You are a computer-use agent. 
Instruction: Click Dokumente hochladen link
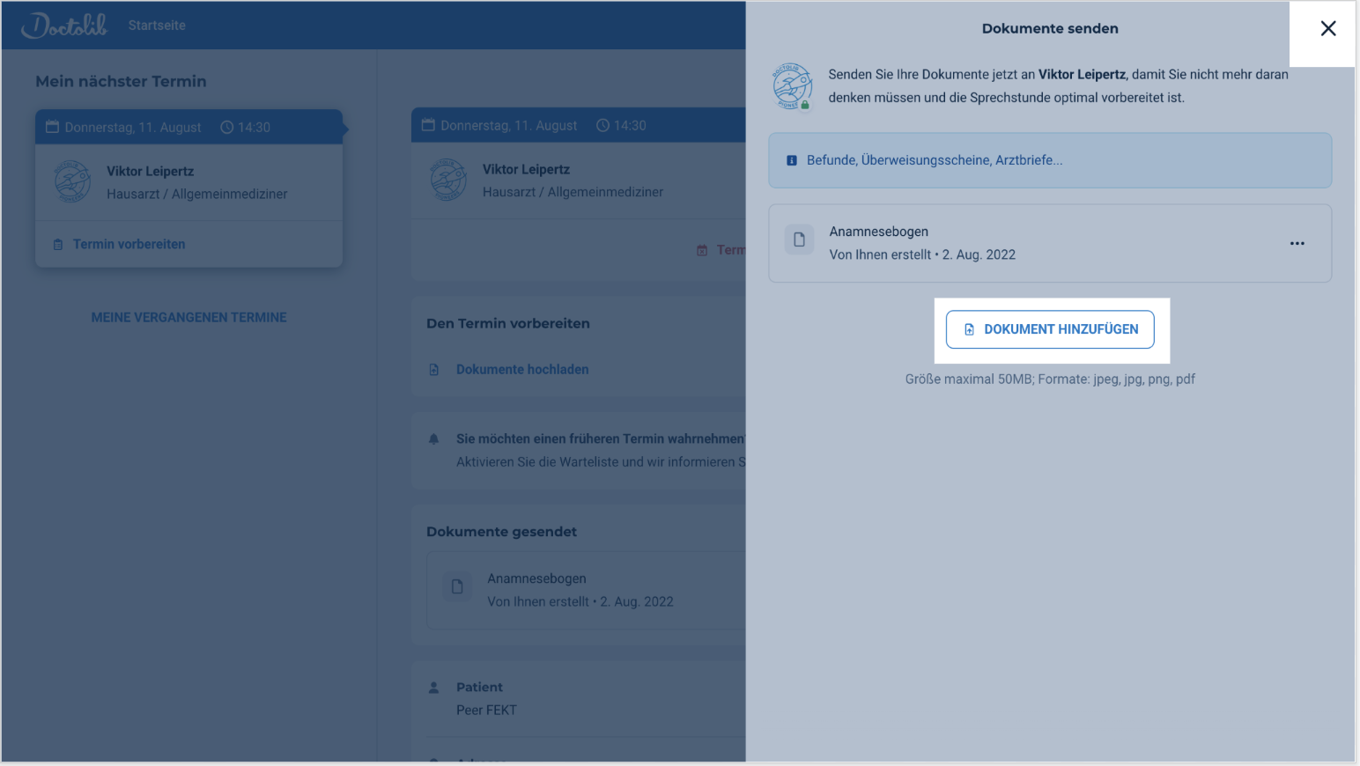click(x=521, y=370)
